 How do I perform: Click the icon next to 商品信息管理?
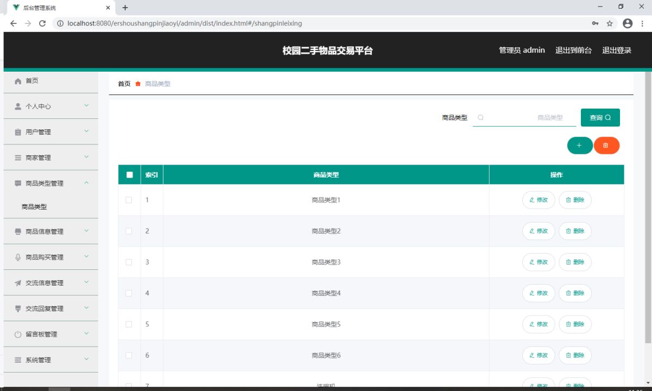(18, 231)
